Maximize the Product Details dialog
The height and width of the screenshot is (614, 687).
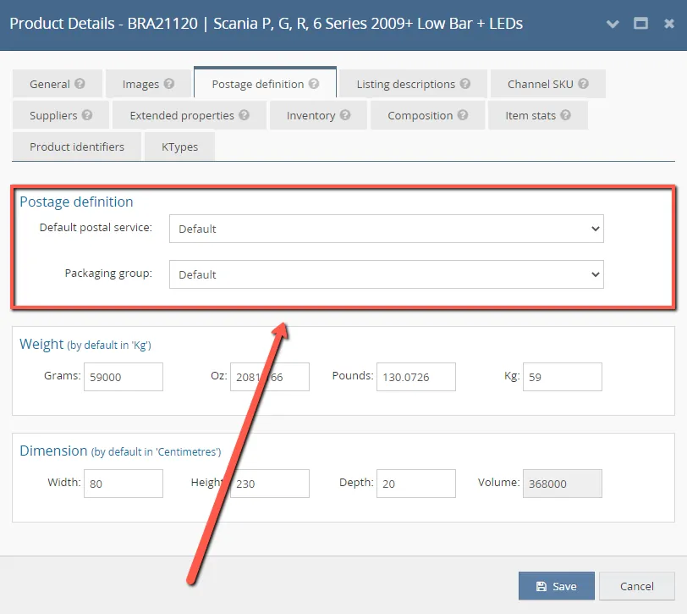pos(640,23)
